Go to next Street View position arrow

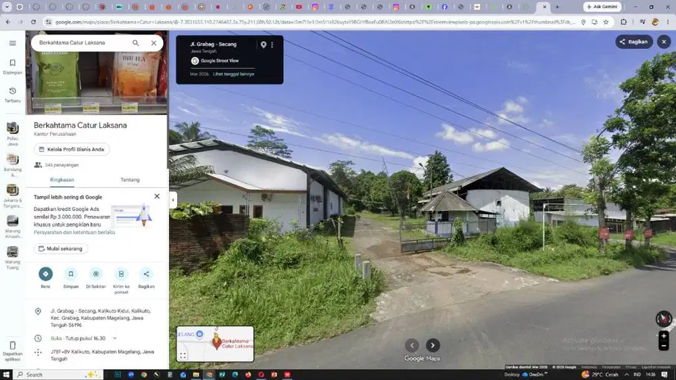(433, 345)
